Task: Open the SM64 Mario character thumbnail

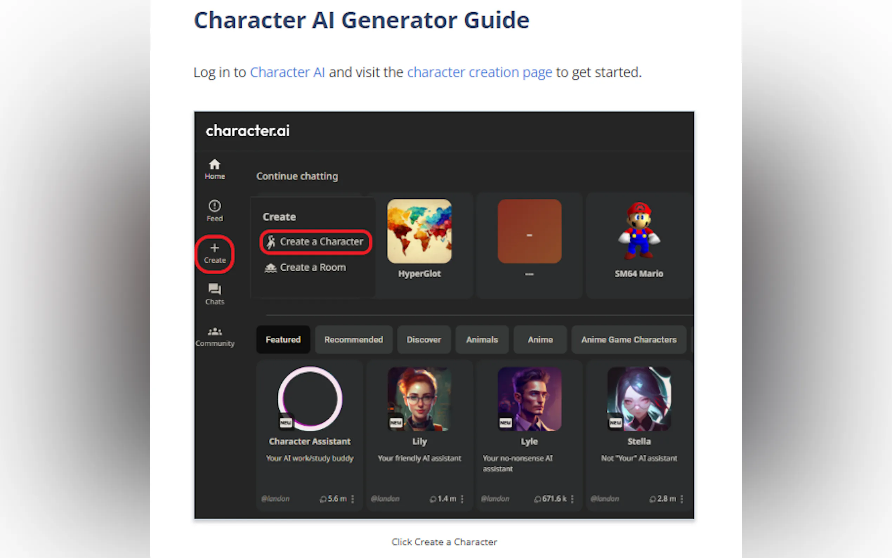Action: 639,232
